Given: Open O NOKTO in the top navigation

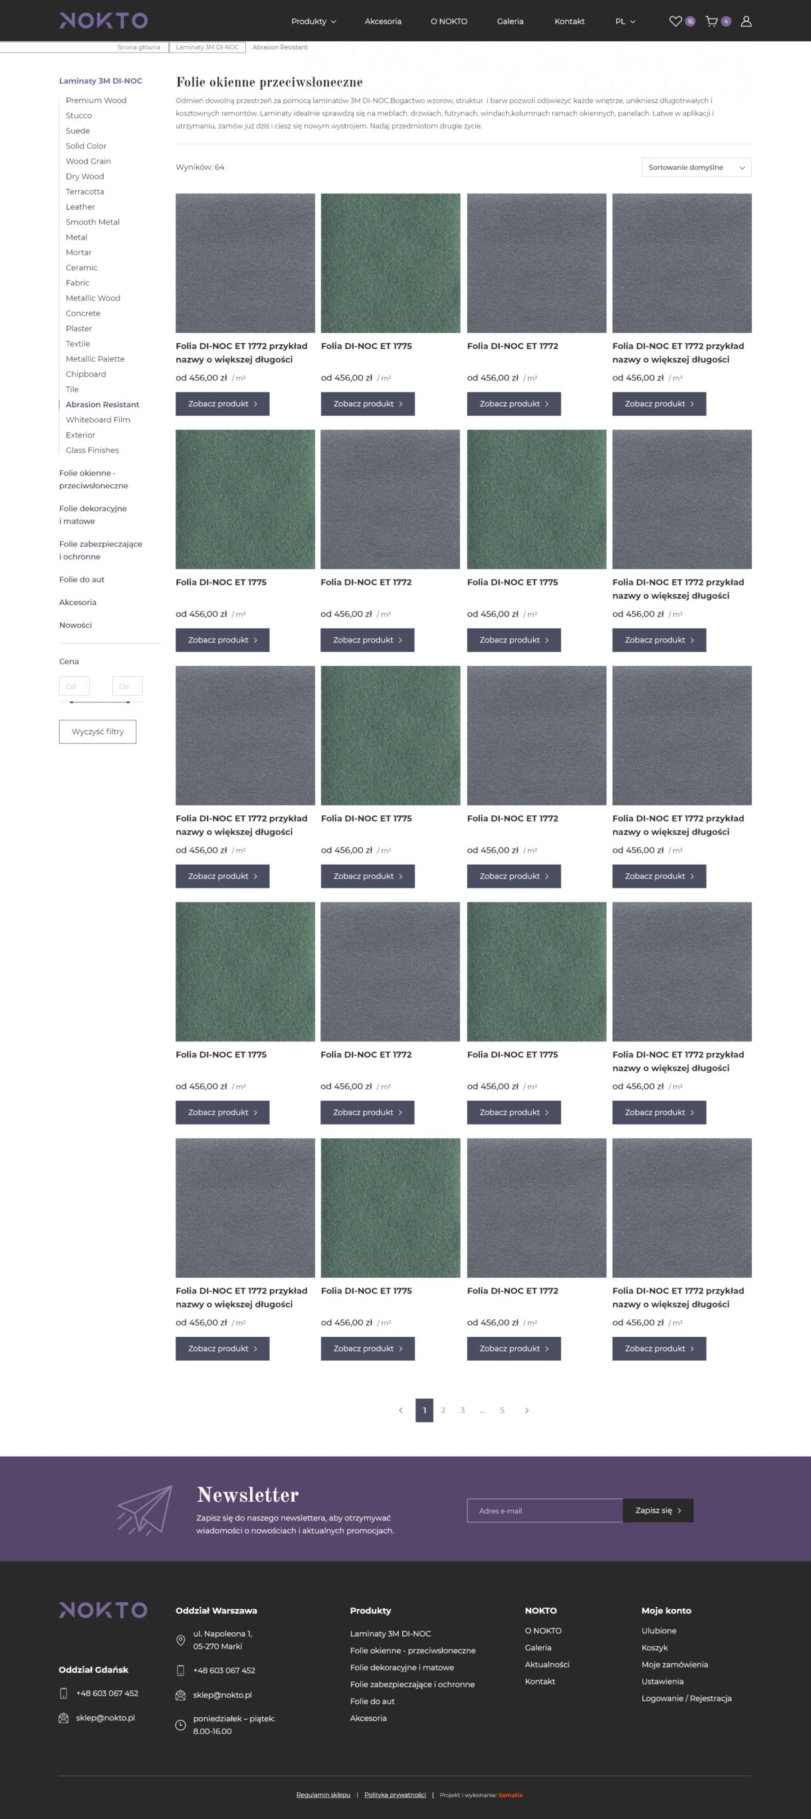Looking at the screenshot, I should (449, 21).
